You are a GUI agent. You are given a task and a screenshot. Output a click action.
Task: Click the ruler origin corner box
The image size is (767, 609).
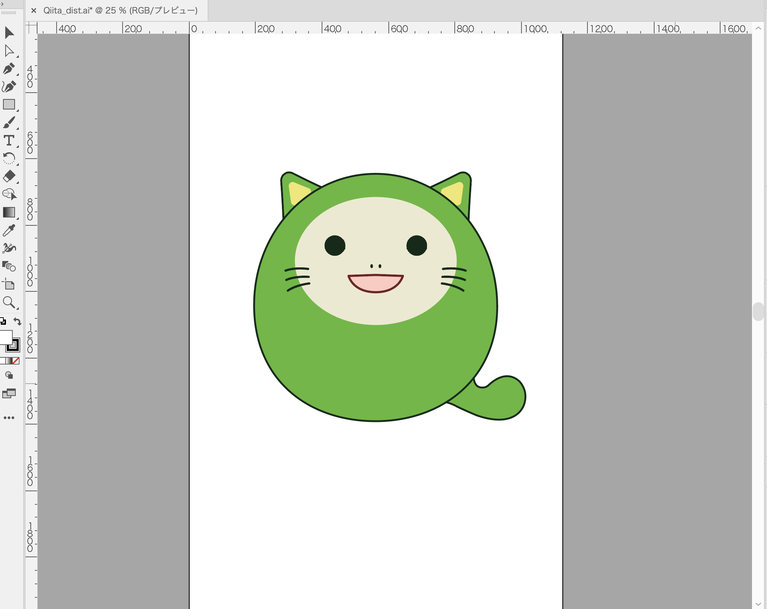pyautogui.click(x=31, y=28)
